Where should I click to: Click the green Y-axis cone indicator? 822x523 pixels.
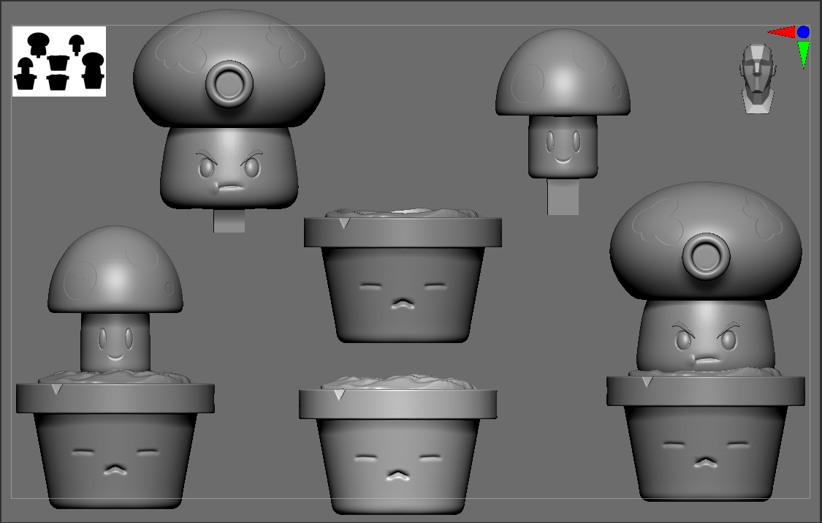tap(803, 55)
